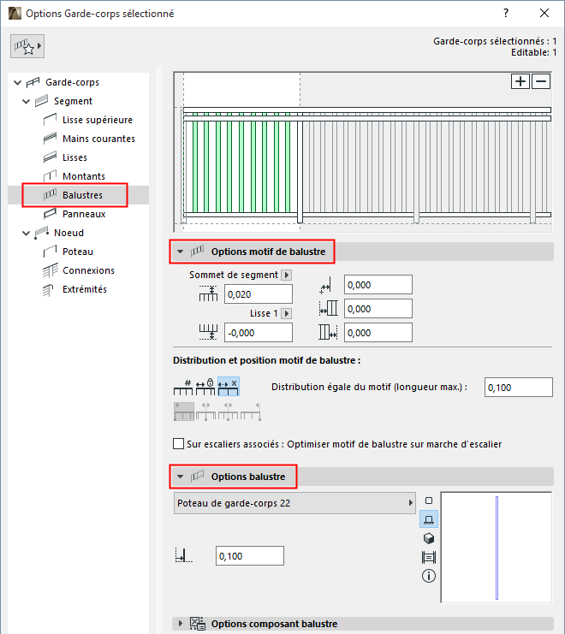Select Mains courantes in the tree

point(98,139)
